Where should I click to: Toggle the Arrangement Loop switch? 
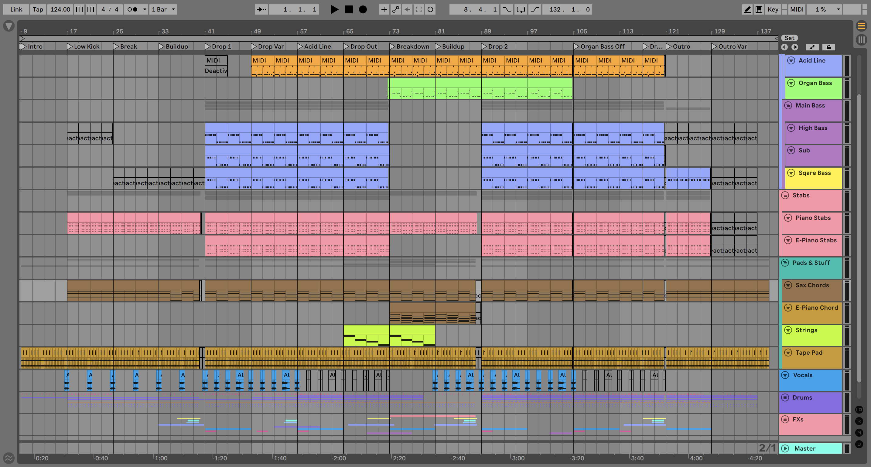(x=521, y=9)
